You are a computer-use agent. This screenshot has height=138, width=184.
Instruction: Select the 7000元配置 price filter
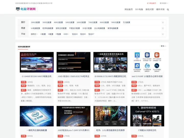click(93, 22)
